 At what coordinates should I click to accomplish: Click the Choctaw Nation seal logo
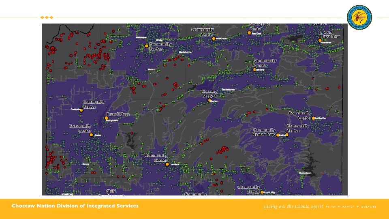point(359,17)
